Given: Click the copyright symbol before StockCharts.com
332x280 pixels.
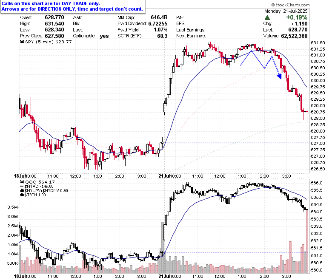Looking at the screenshot, I should click(x=273, y=5).
